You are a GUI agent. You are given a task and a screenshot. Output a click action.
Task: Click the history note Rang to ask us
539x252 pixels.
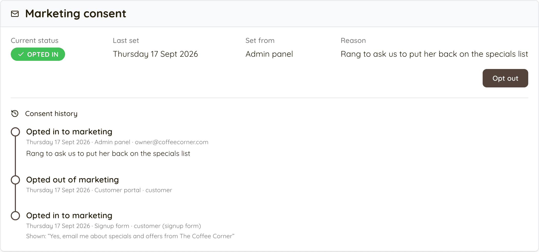[x=108, y=154]
